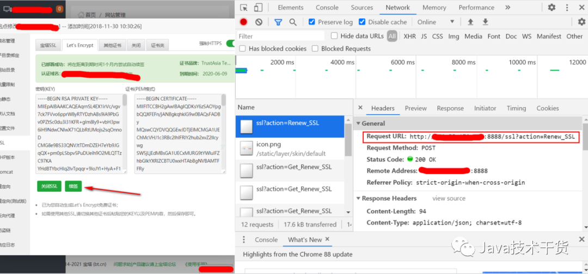Show more DevTools tabs chevron
Image resolution: width=588 pixels, height=274 pixels.
click(507, 8)
